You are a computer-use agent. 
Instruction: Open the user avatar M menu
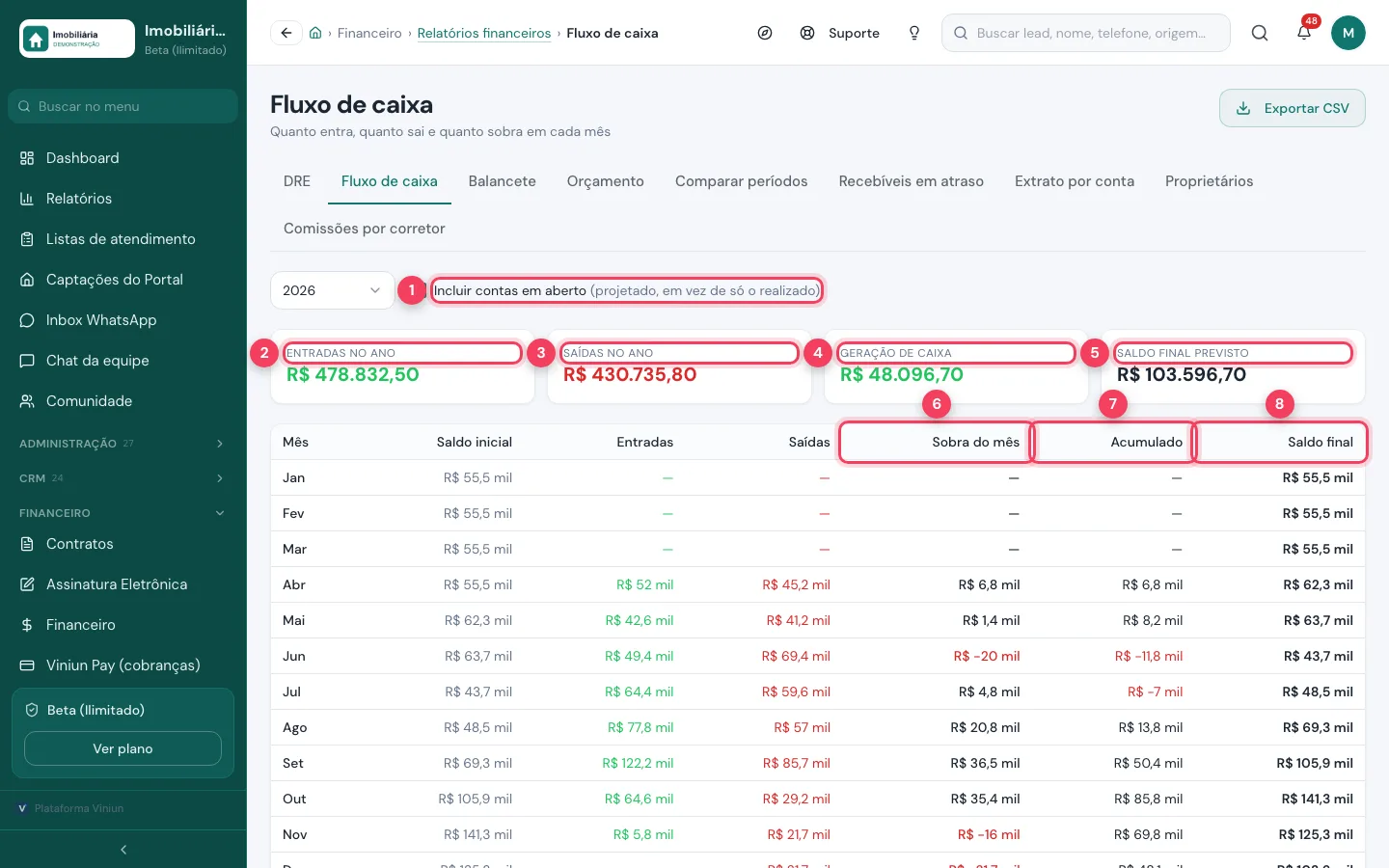(1348, 33)
